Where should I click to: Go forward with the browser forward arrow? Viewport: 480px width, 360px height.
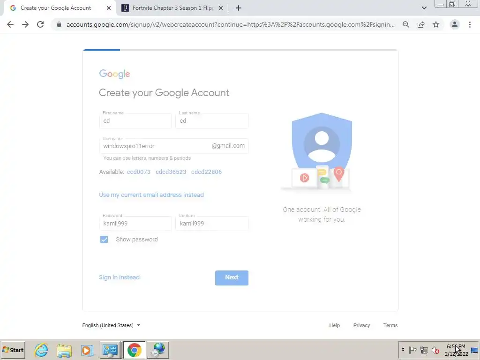point(25,24)
